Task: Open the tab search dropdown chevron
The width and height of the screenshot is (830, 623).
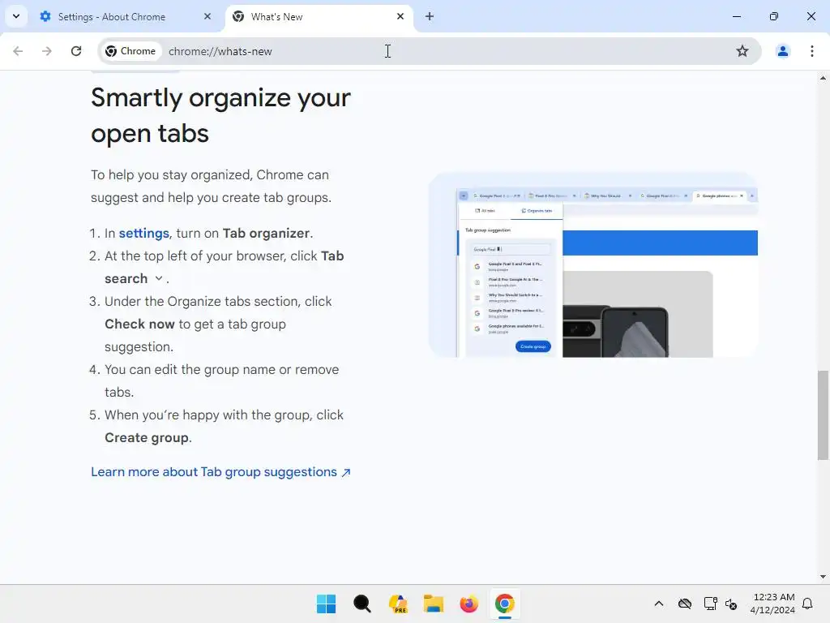Action: pos(16,16)
